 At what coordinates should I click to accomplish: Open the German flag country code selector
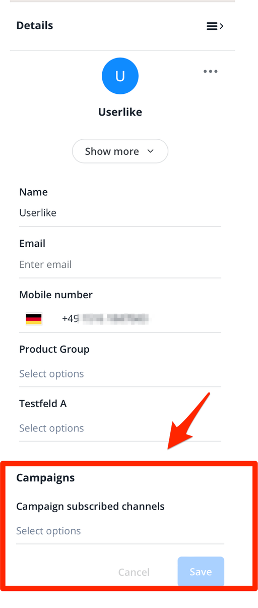34,318
